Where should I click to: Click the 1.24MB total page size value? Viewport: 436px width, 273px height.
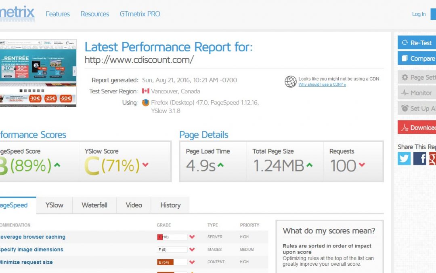coord(279,166)
